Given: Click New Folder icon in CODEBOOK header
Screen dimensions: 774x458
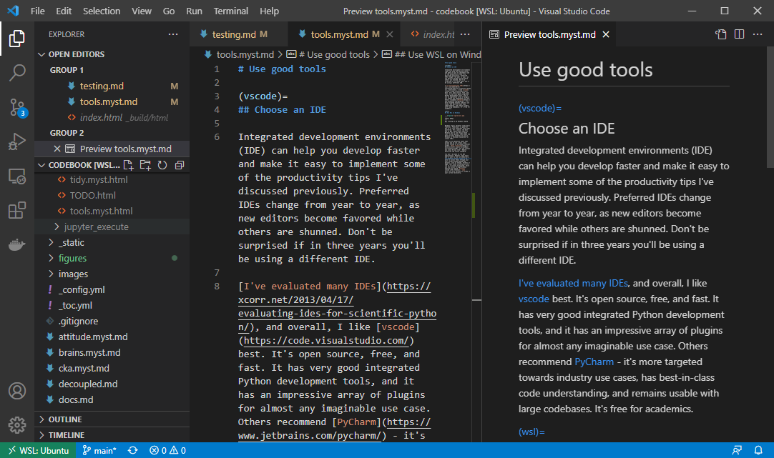Looking at the screenshot, I should 145,164.
